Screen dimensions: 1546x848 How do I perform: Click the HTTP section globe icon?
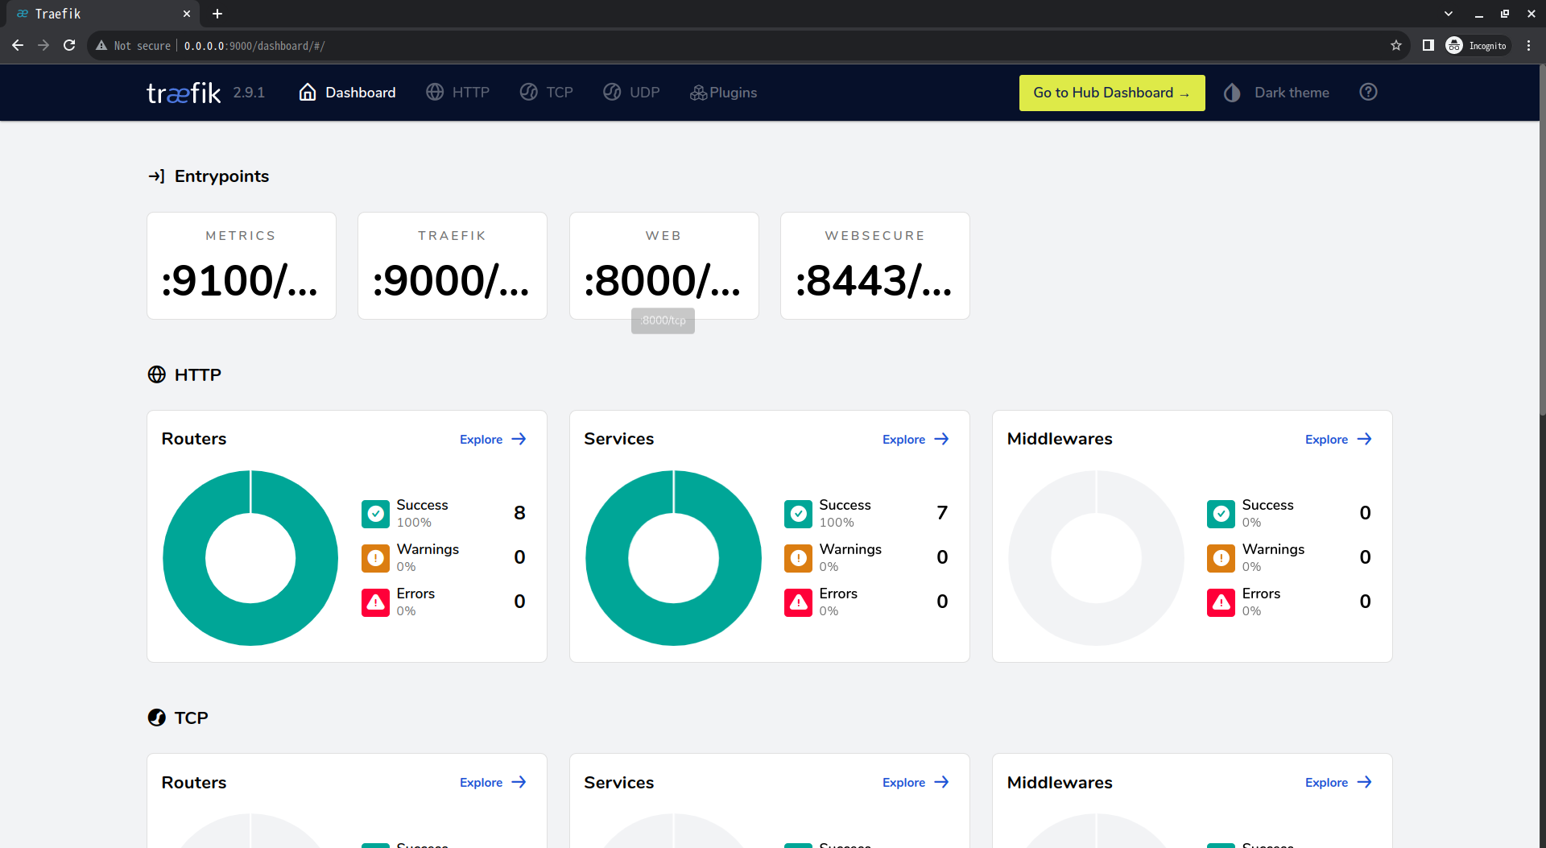157,374
